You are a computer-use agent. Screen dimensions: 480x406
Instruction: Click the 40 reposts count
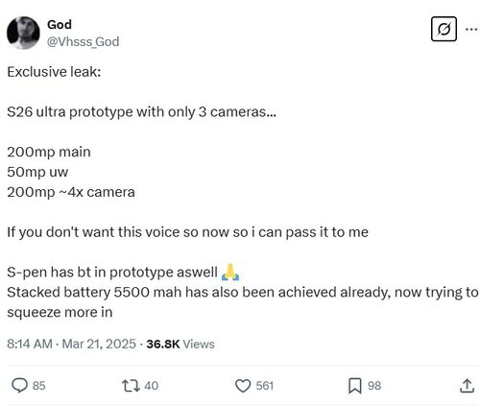pyautogui.click(x=151, y=386)
